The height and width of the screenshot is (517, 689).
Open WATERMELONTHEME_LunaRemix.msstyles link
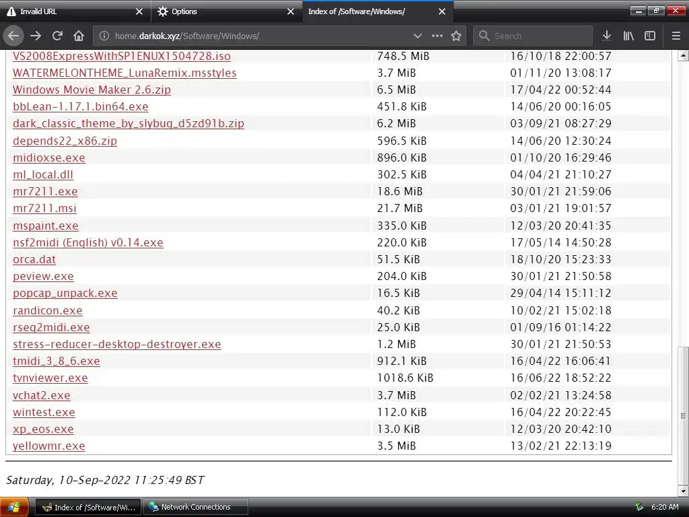point(124,73)
